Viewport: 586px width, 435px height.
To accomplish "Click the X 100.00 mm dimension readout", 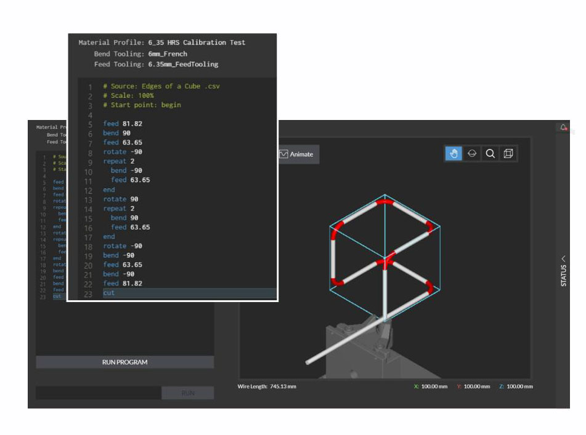I will [431, 386].
